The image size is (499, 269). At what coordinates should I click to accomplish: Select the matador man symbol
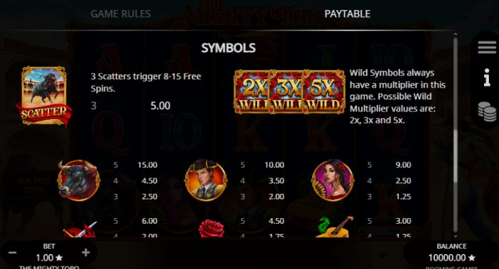pos(206,180)
